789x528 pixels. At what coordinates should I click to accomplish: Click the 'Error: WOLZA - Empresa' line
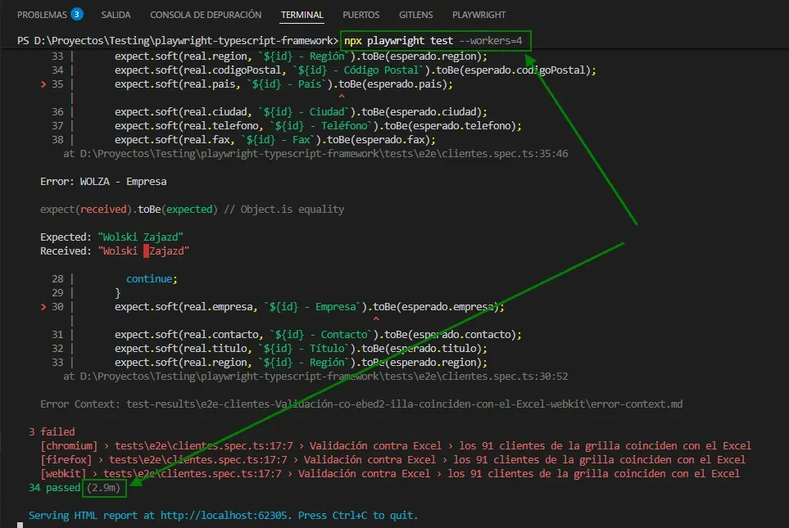click(103, 182)
